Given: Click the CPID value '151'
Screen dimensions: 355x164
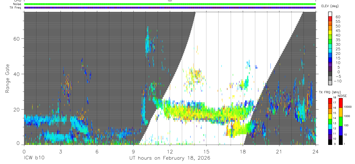Looking at the screenshot, I should coord(170,1).
